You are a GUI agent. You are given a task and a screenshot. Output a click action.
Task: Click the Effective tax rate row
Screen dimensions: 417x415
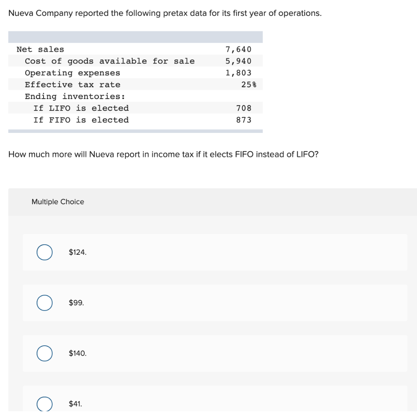pyautogui.click(x=72, y=84)
